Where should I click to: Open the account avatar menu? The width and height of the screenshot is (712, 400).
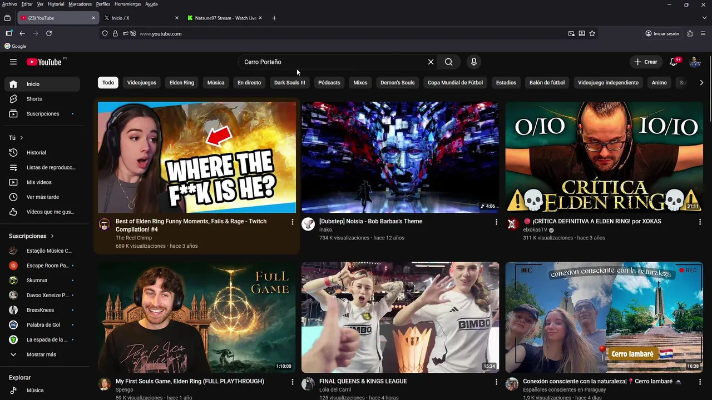[695, 62]
